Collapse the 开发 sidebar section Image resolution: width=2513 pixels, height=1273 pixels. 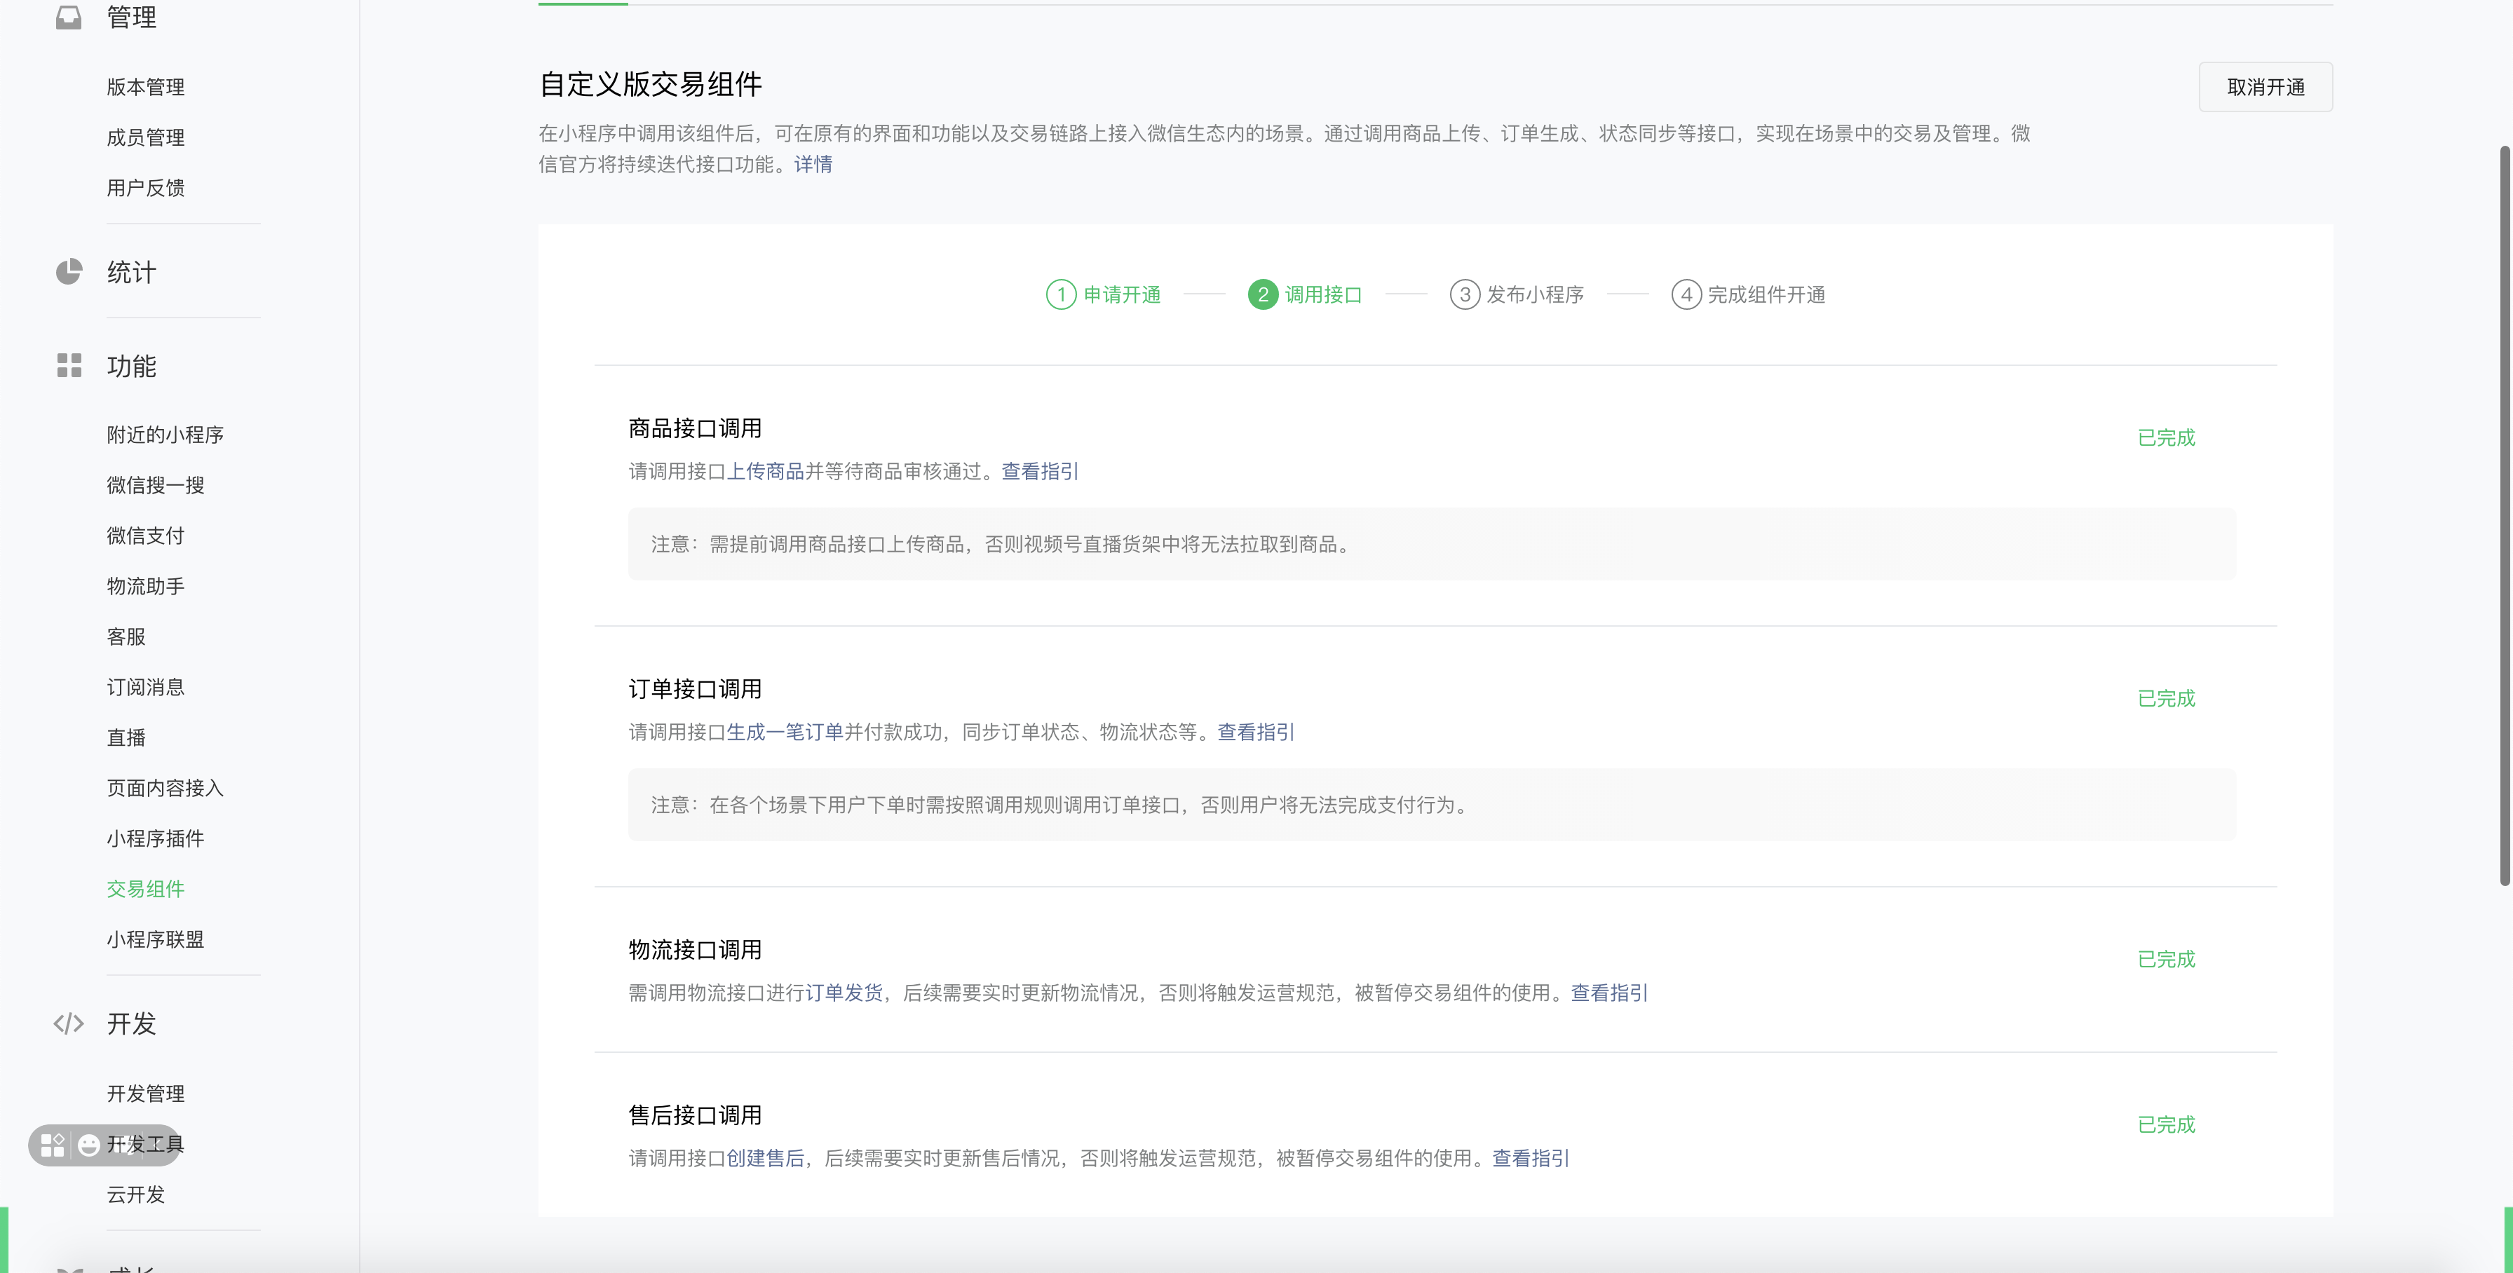tap(130, 1024)
